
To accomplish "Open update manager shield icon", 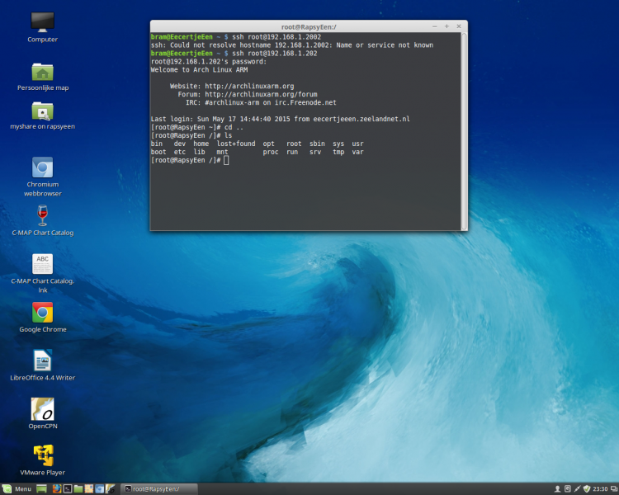I will point(586,489).
